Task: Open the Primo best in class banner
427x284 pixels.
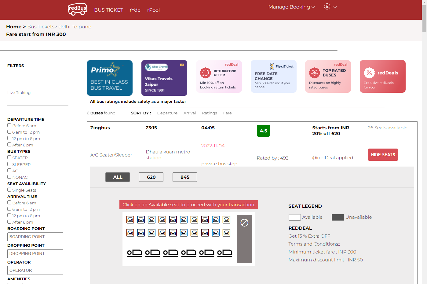Action: pyautogui.click(x=109, y=78)
